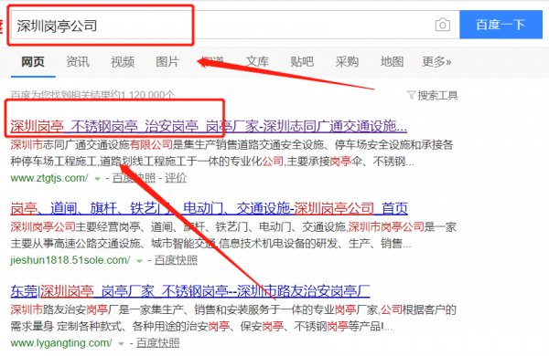Expand dropdown arrow beside www.lygangting.com
The image size is (549, 356).
click(121, 344)
